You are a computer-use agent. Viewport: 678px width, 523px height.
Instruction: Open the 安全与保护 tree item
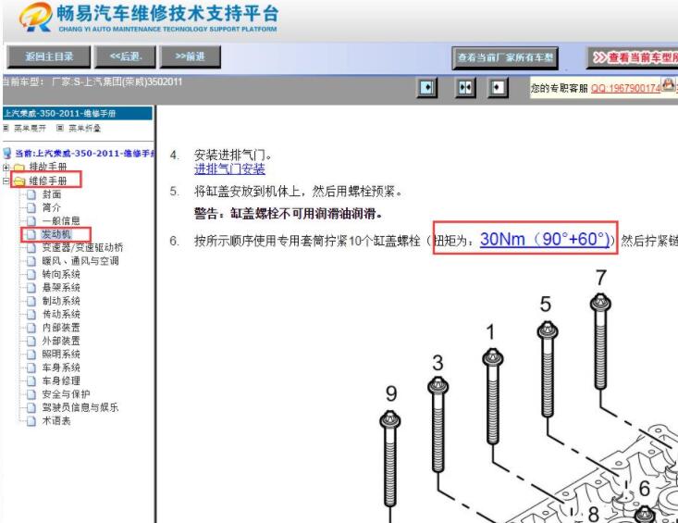coord(66,394)
